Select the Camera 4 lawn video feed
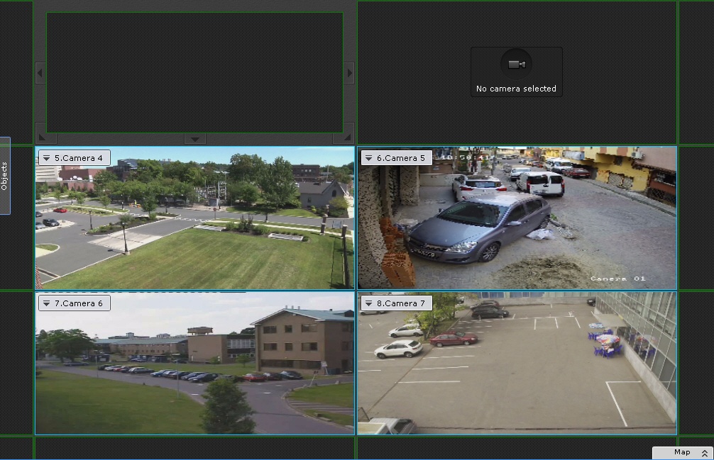This screenshot has height=460, width=714. (x=194, y=227)
